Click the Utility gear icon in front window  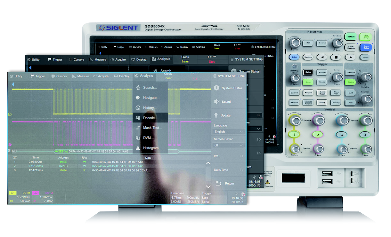pos(12,76)
